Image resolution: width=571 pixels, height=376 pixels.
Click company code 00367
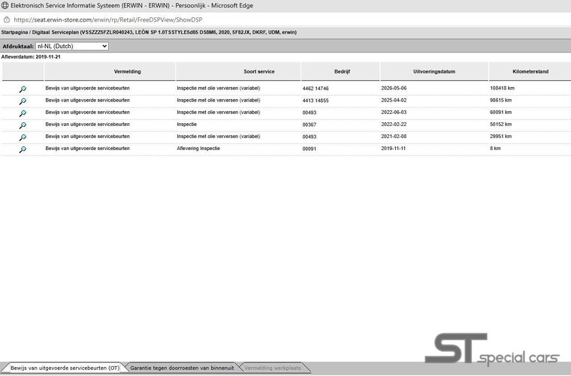click(310, 125)
